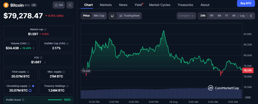This screenshot has width=258, height=104.
Task: Show Treasury Holdings info icon
Action: click(x=68, y=86)
